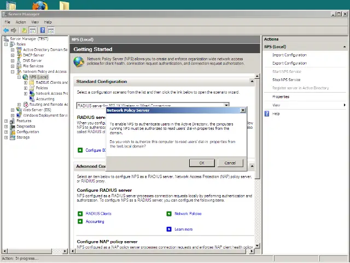Expand the DHCP Server node
Image resolution: width=350 pixels, height=263 pixels.
(x=13, y=55)
